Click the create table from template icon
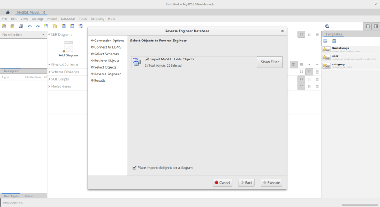Image resolution: width=380 pixels, height=207 pixels. click(x=334, y=41)
